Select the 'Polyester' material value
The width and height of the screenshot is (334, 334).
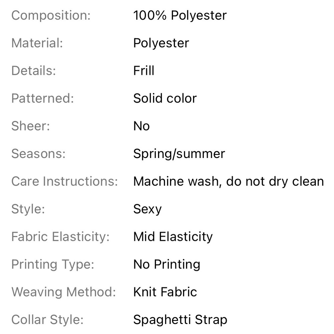[x=161, y=43]
